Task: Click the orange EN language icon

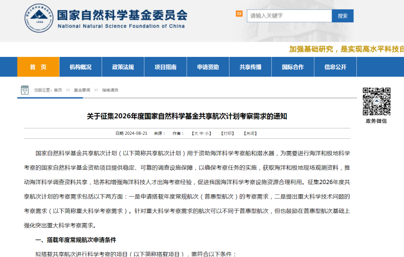Action: pyautogui.click(x=239, y=14)
